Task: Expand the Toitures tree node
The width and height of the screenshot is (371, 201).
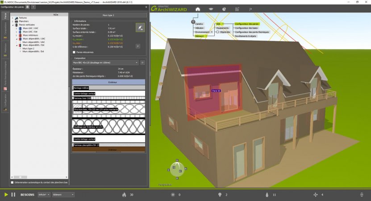Action: 13,18
